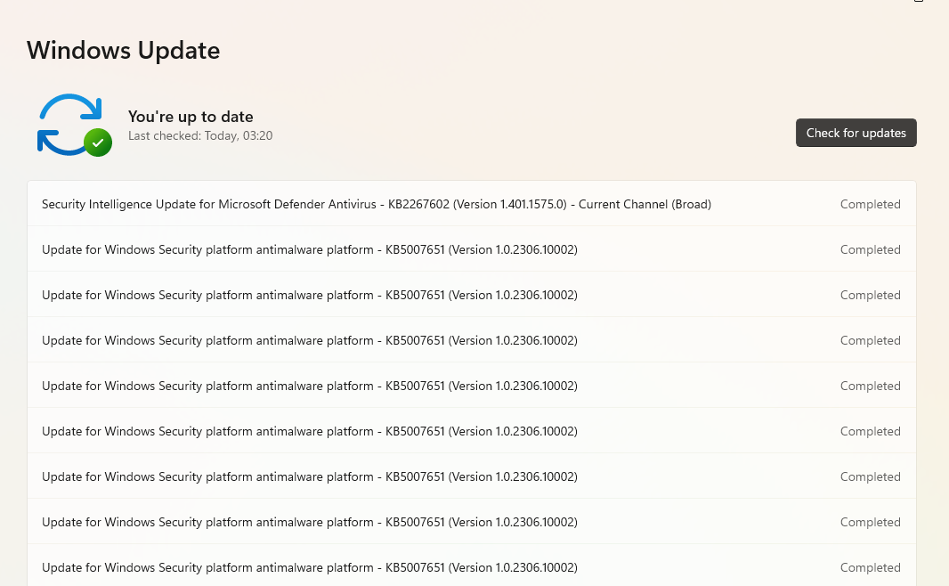The height and width of the screenshot is (586, 949).
Task: Select the eighth KB5007651 antimalware platform update
Action: pos(309,568)
